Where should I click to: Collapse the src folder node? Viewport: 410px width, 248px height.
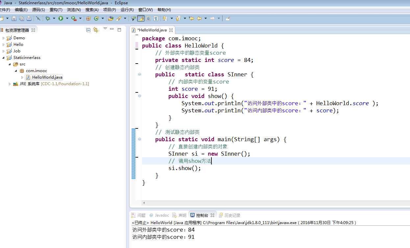pyautogui.click(x=10, y=64)
